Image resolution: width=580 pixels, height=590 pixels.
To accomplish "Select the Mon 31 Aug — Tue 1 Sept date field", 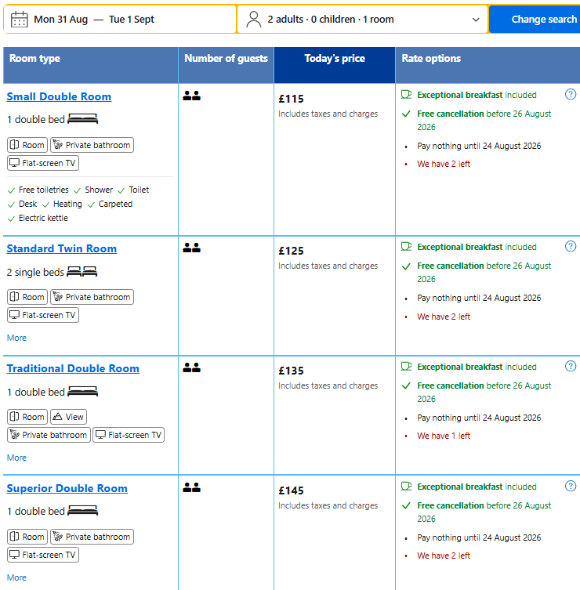I will [120, 19].
